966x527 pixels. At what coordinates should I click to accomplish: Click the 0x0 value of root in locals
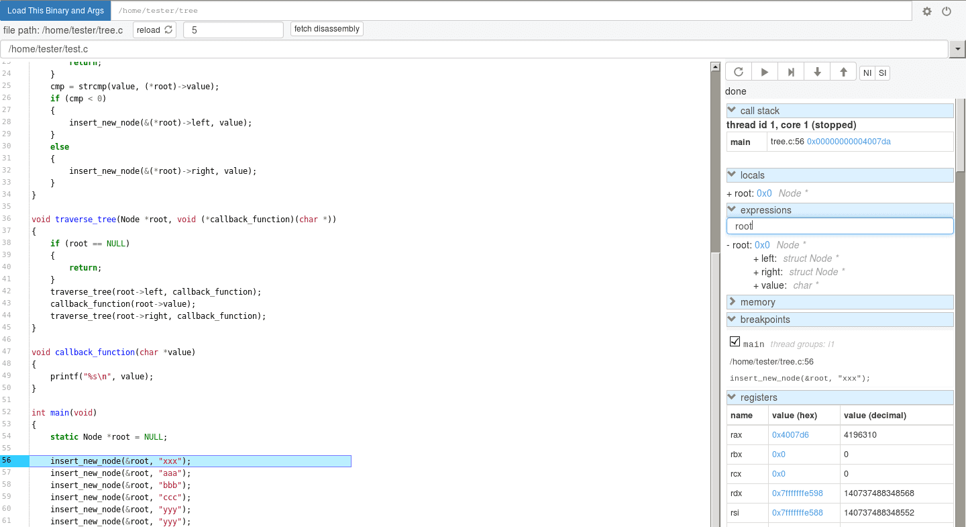[x=764, y=193]
